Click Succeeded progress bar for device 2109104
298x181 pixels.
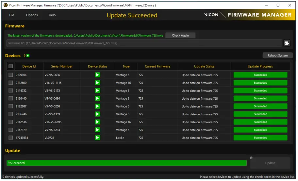[x=260, y=75]
